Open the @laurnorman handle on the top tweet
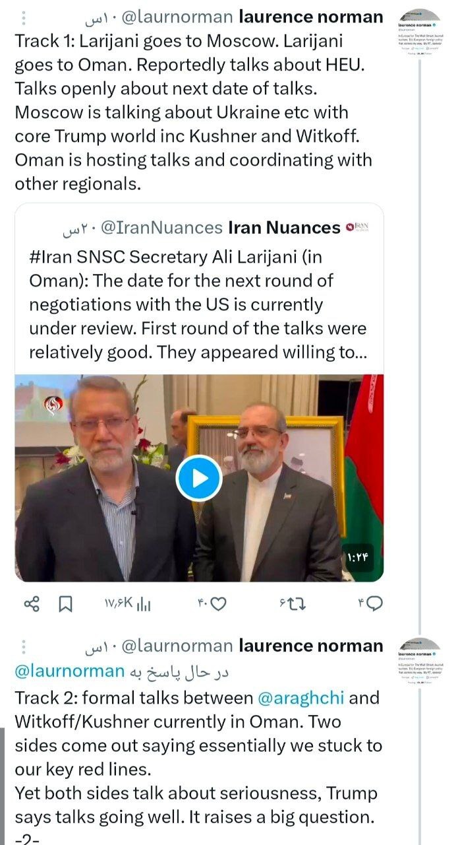The width and height of the screenshot is (458, 845). (x=177, y=17)
